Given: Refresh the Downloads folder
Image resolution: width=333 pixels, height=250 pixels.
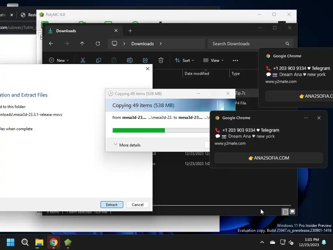Looking at the screenshot, I should pyautogui.click(x=98, y=44).
